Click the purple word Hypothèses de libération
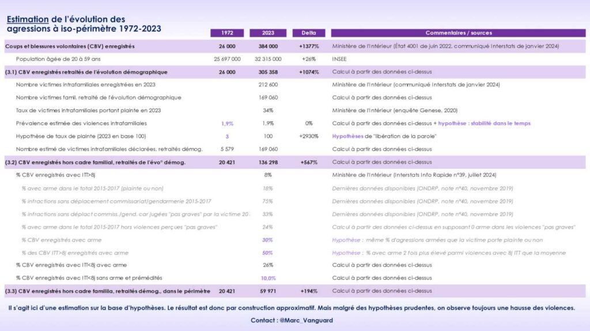Viewport: 590px width, 331px height. tap(347, 136)
